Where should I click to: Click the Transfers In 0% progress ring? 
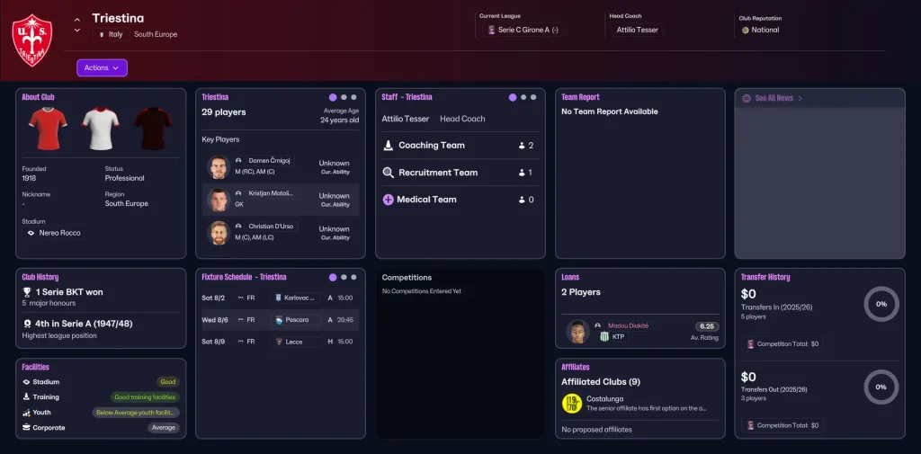point(881,304)
